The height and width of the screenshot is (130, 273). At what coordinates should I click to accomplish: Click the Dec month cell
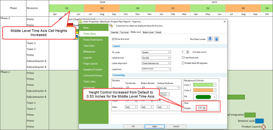pos(149,14)
